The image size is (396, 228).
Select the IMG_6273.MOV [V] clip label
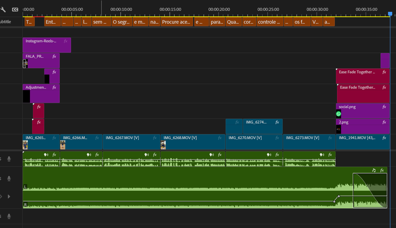pyautogui.click(x=303, y=138)
